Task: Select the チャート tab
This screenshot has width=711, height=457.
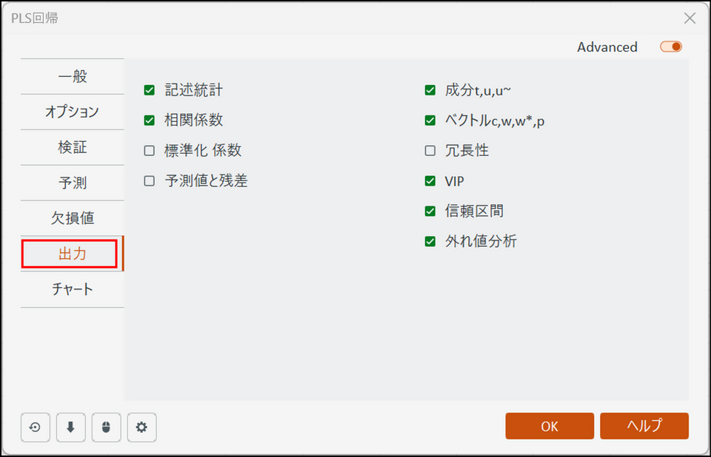Action: click(x=73, y=289)
